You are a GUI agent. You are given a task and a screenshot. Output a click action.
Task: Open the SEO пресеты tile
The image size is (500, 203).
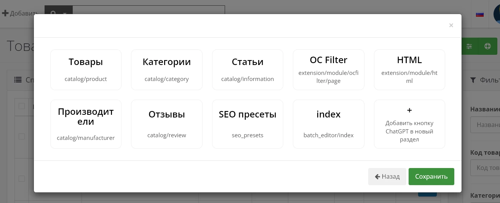248,124
